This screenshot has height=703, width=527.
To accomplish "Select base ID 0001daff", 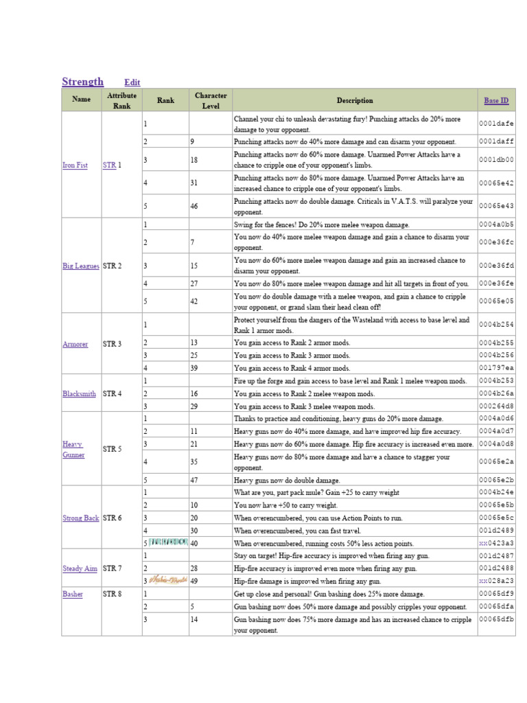I will pos(497,141).
